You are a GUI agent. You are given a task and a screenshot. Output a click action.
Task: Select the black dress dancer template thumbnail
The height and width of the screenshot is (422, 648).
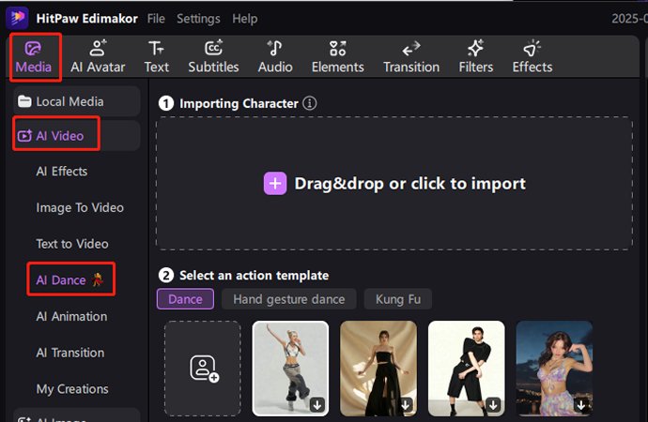click(378, 369)
